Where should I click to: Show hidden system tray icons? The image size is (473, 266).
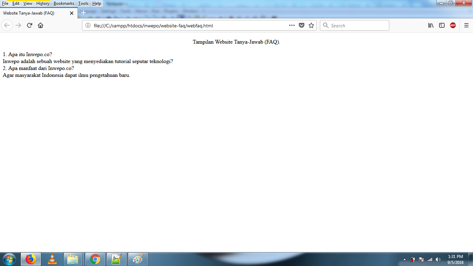pyautogui.click(x=404, y=259)
